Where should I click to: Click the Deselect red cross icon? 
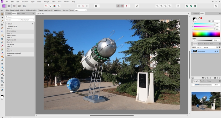(x=83, y=6)
